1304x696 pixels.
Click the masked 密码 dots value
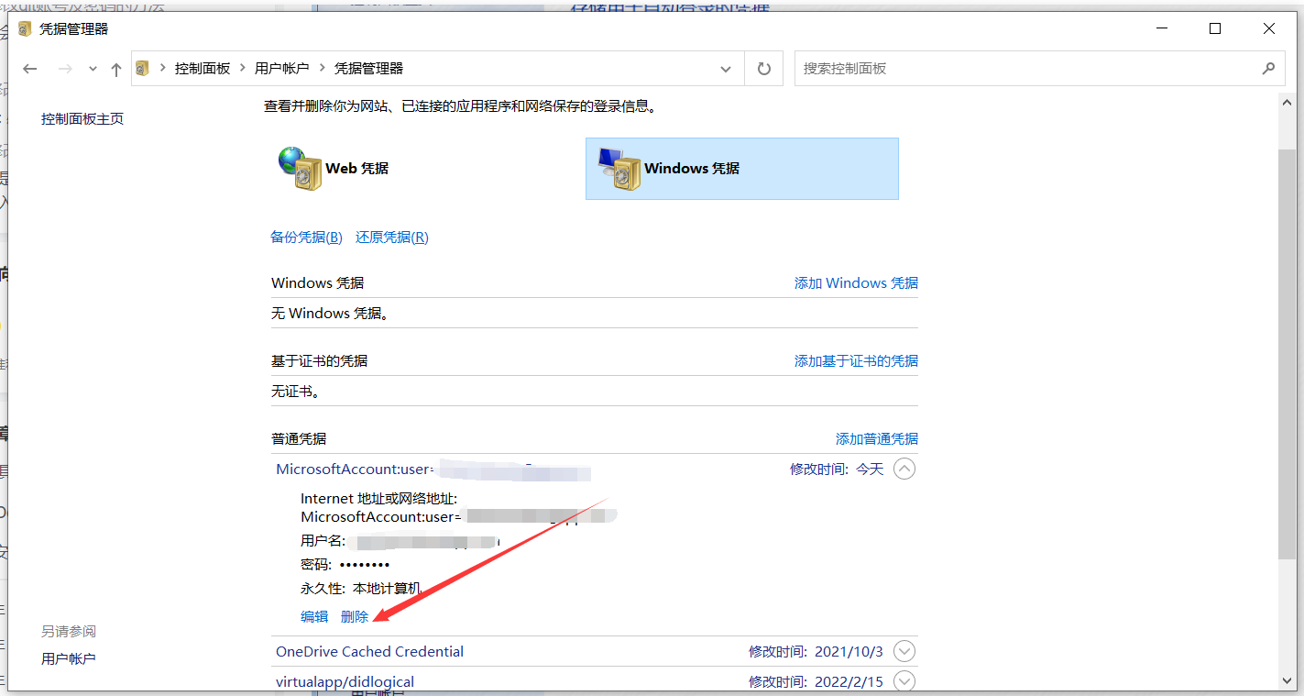[x=365, y=565]
